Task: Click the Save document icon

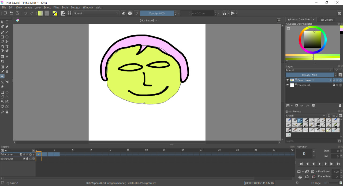Action: point(17,13)
